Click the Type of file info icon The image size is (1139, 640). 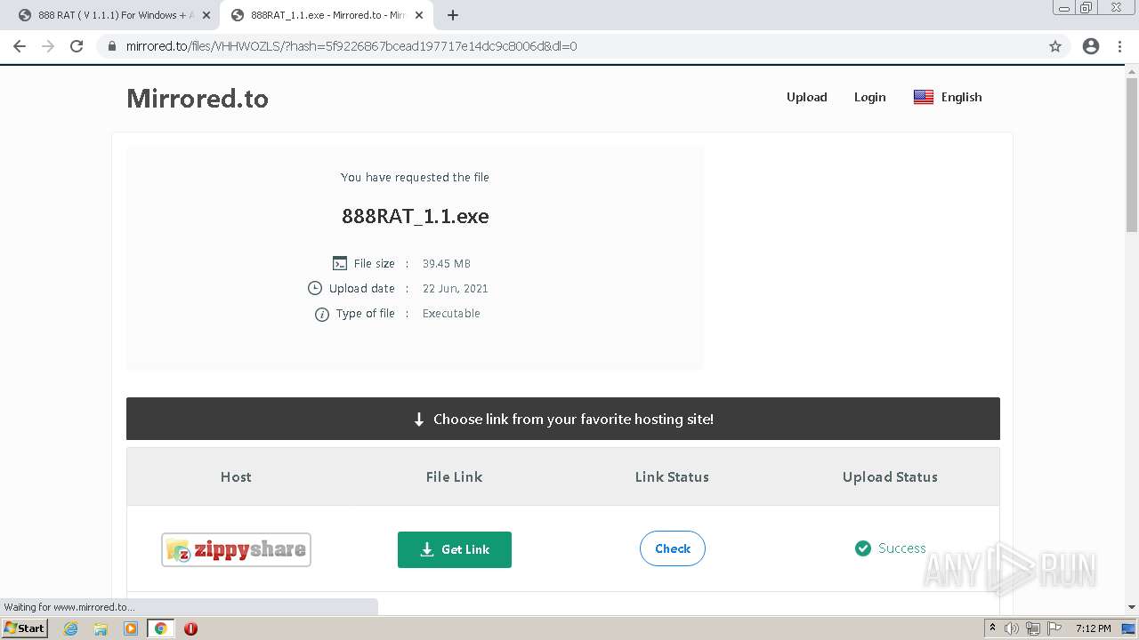click(x=322, y=314)
